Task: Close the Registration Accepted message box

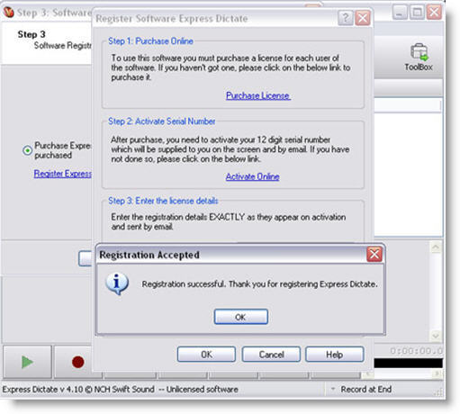Action: click(374, 255)
